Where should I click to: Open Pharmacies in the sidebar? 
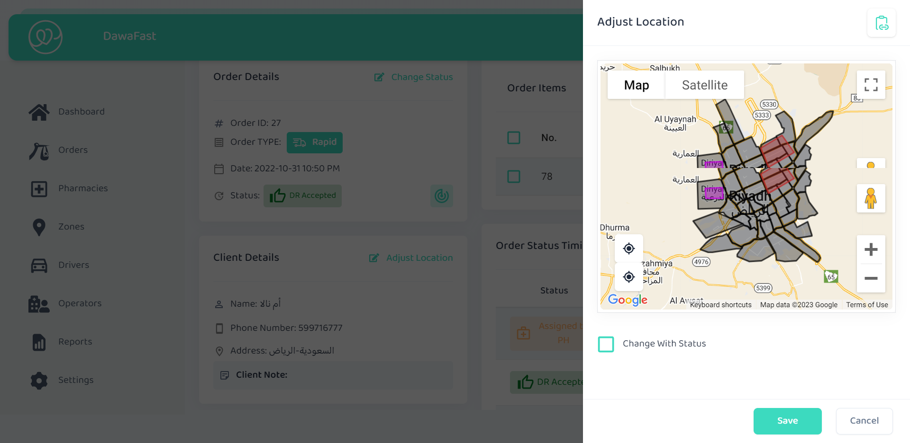point(83,188)
